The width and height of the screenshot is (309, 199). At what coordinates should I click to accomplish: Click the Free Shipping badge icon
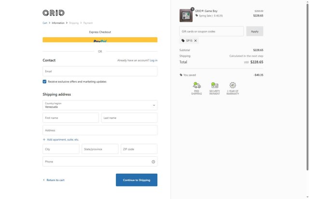click(197, 85)
